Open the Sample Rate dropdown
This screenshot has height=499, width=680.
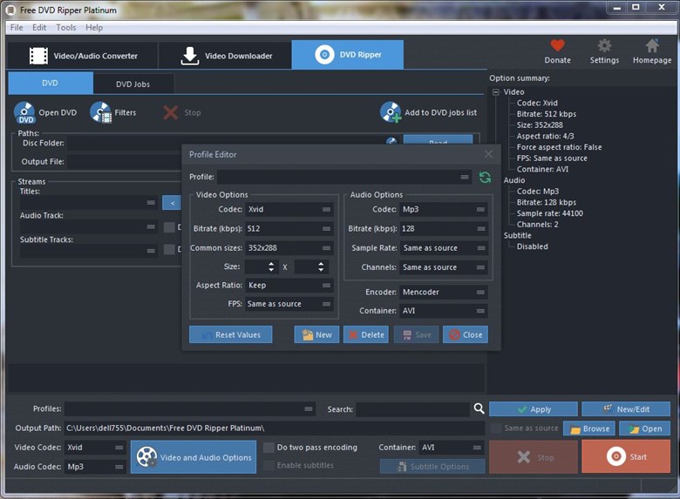point(444,248)
